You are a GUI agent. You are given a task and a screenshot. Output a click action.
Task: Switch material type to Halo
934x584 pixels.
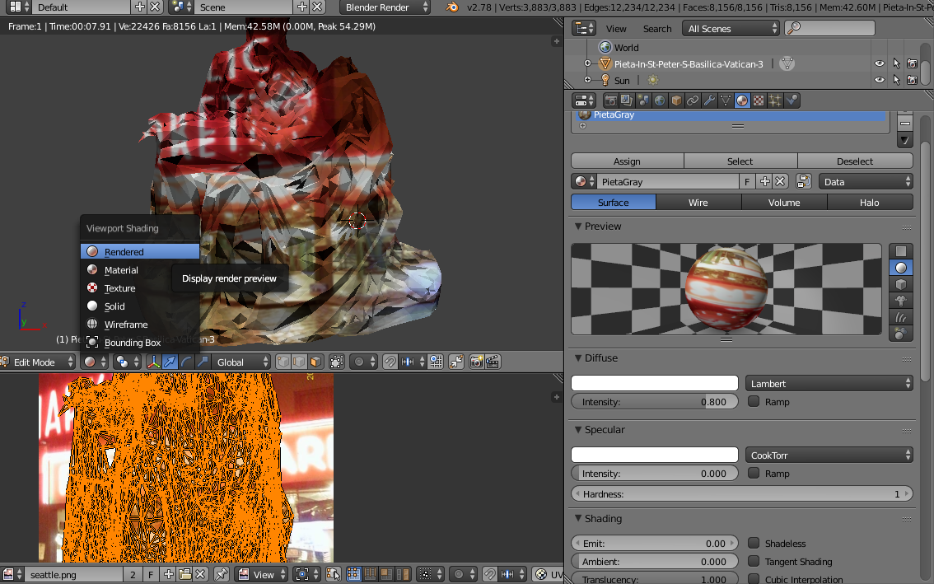click(870, 202)
